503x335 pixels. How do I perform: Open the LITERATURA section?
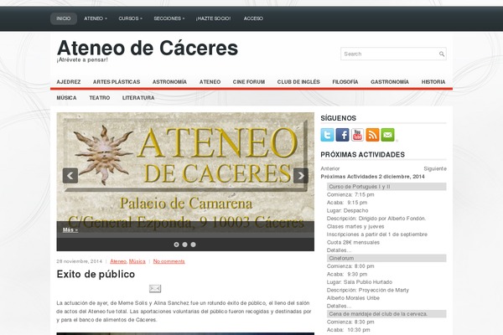138,98
